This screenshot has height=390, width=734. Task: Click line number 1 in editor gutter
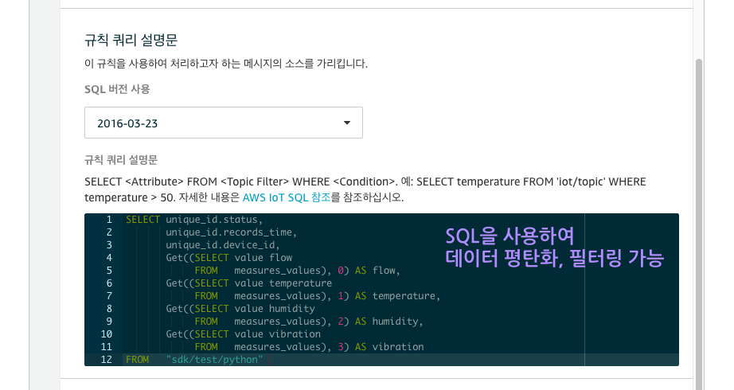click(x=109, y=220)
